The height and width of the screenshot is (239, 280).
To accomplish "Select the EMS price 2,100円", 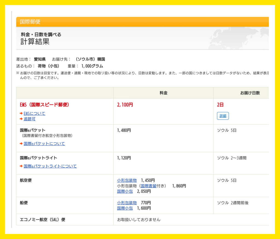I will (125, 105).
